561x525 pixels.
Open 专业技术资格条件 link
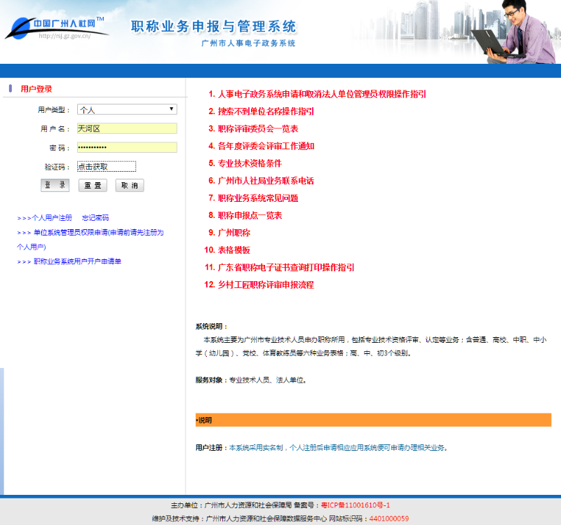(250, 163)
